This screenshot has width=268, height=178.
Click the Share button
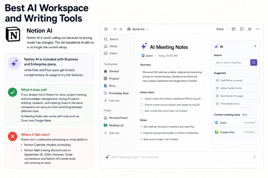[220, 29]
